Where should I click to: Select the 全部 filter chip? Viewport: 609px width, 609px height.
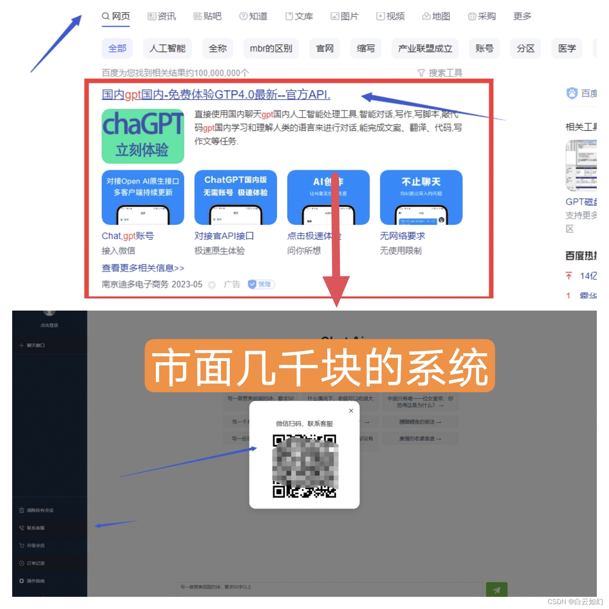(117, 48)
